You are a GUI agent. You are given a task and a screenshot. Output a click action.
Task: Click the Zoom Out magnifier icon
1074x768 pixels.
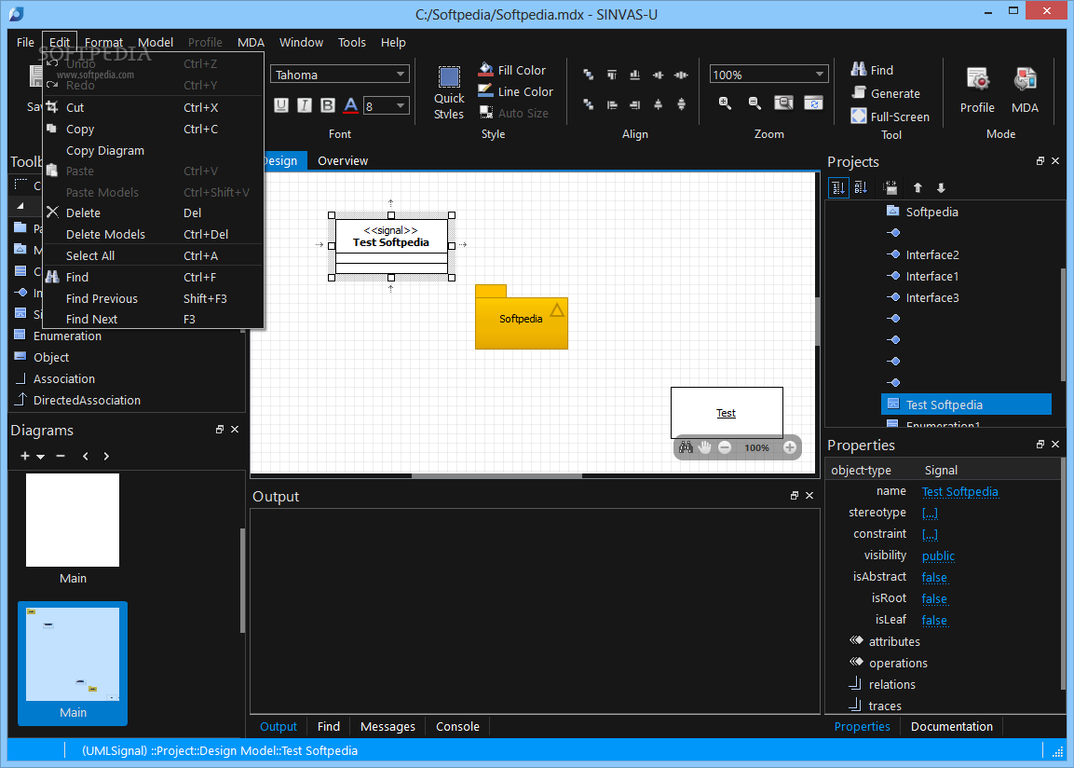pyautogui.click(x=755, y=103)
